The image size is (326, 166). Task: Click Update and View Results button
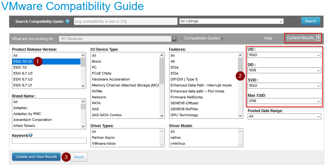click(x=36, y=157)
